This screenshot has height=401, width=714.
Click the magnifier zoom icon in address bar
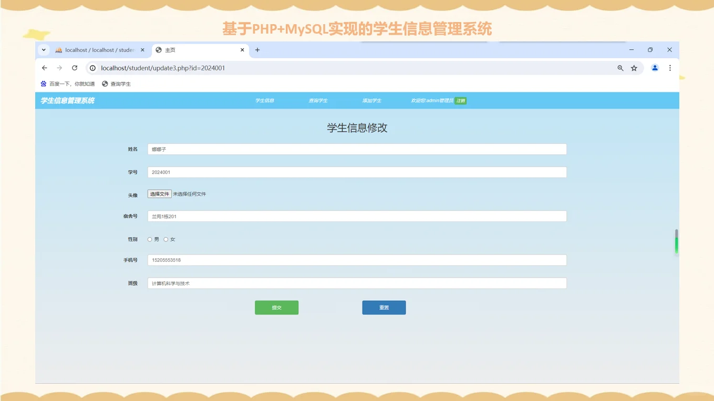click(x=620, y=68)
